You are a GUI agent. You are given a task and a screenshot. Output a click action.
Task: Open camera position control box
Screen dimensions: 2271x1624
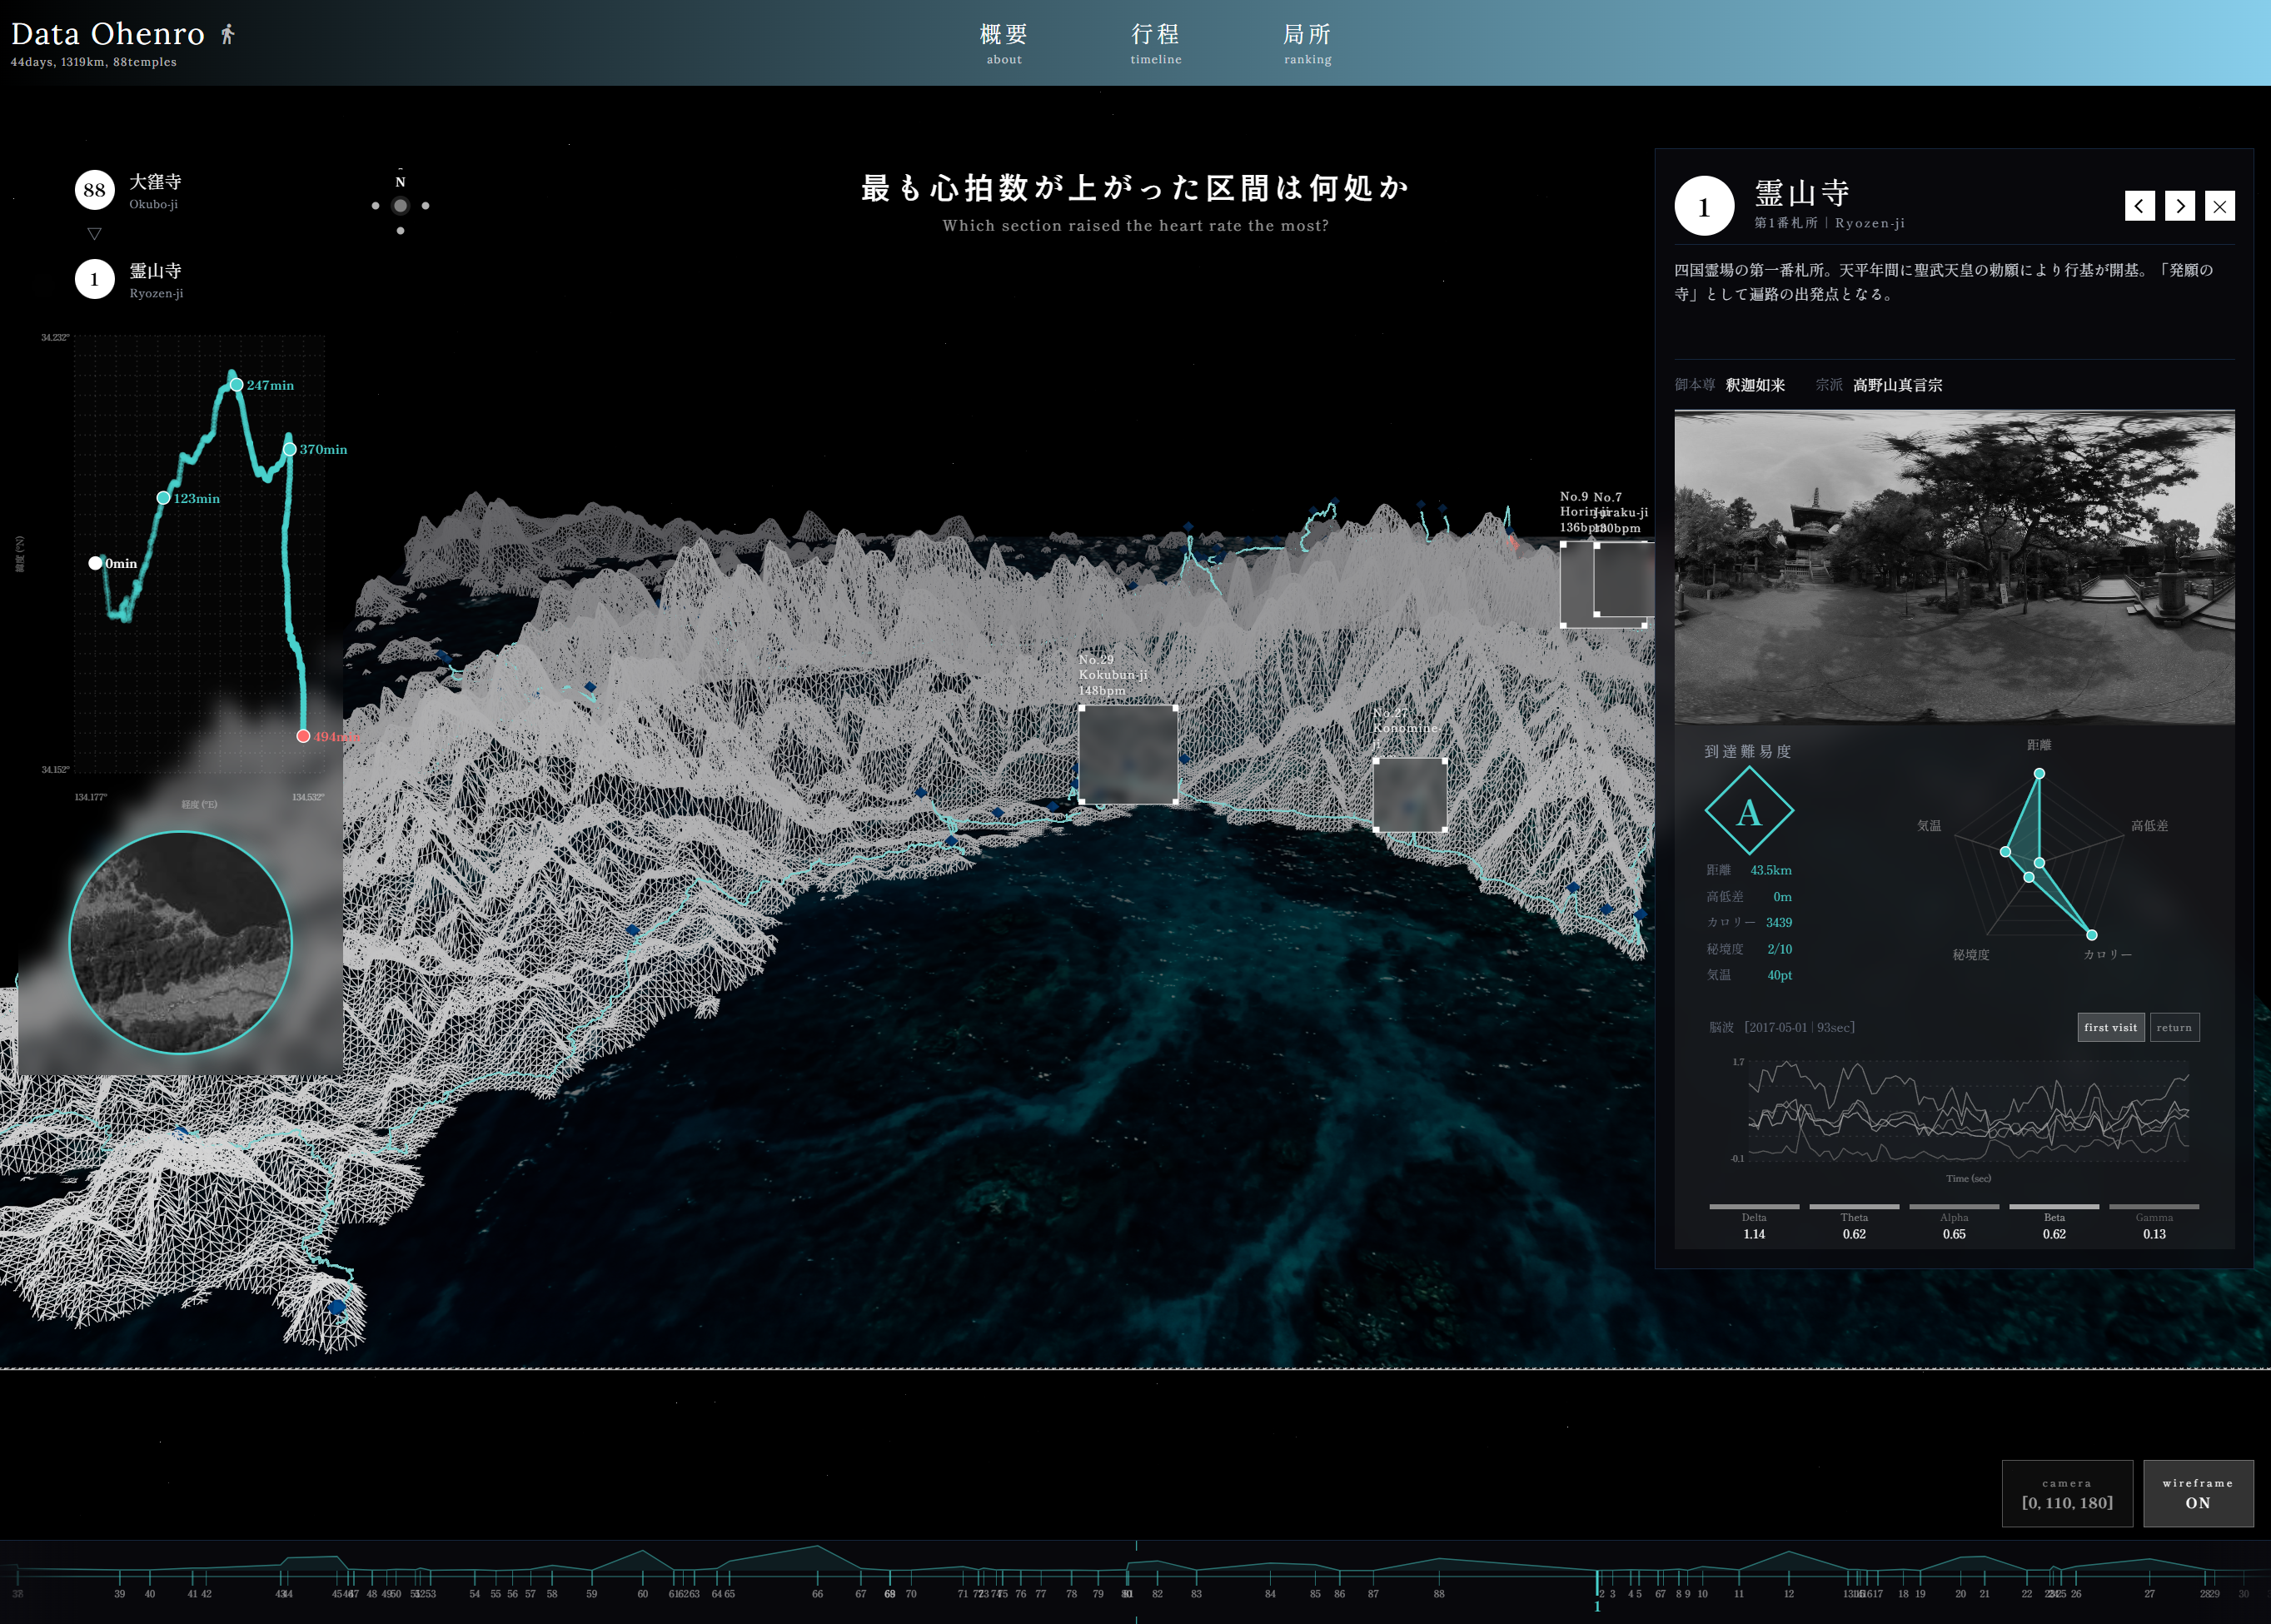coord(2066,1493)
